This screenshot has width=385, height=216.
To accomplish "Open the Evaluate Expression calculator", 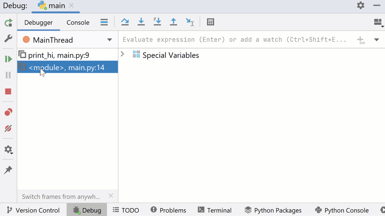I will point(210,22).
